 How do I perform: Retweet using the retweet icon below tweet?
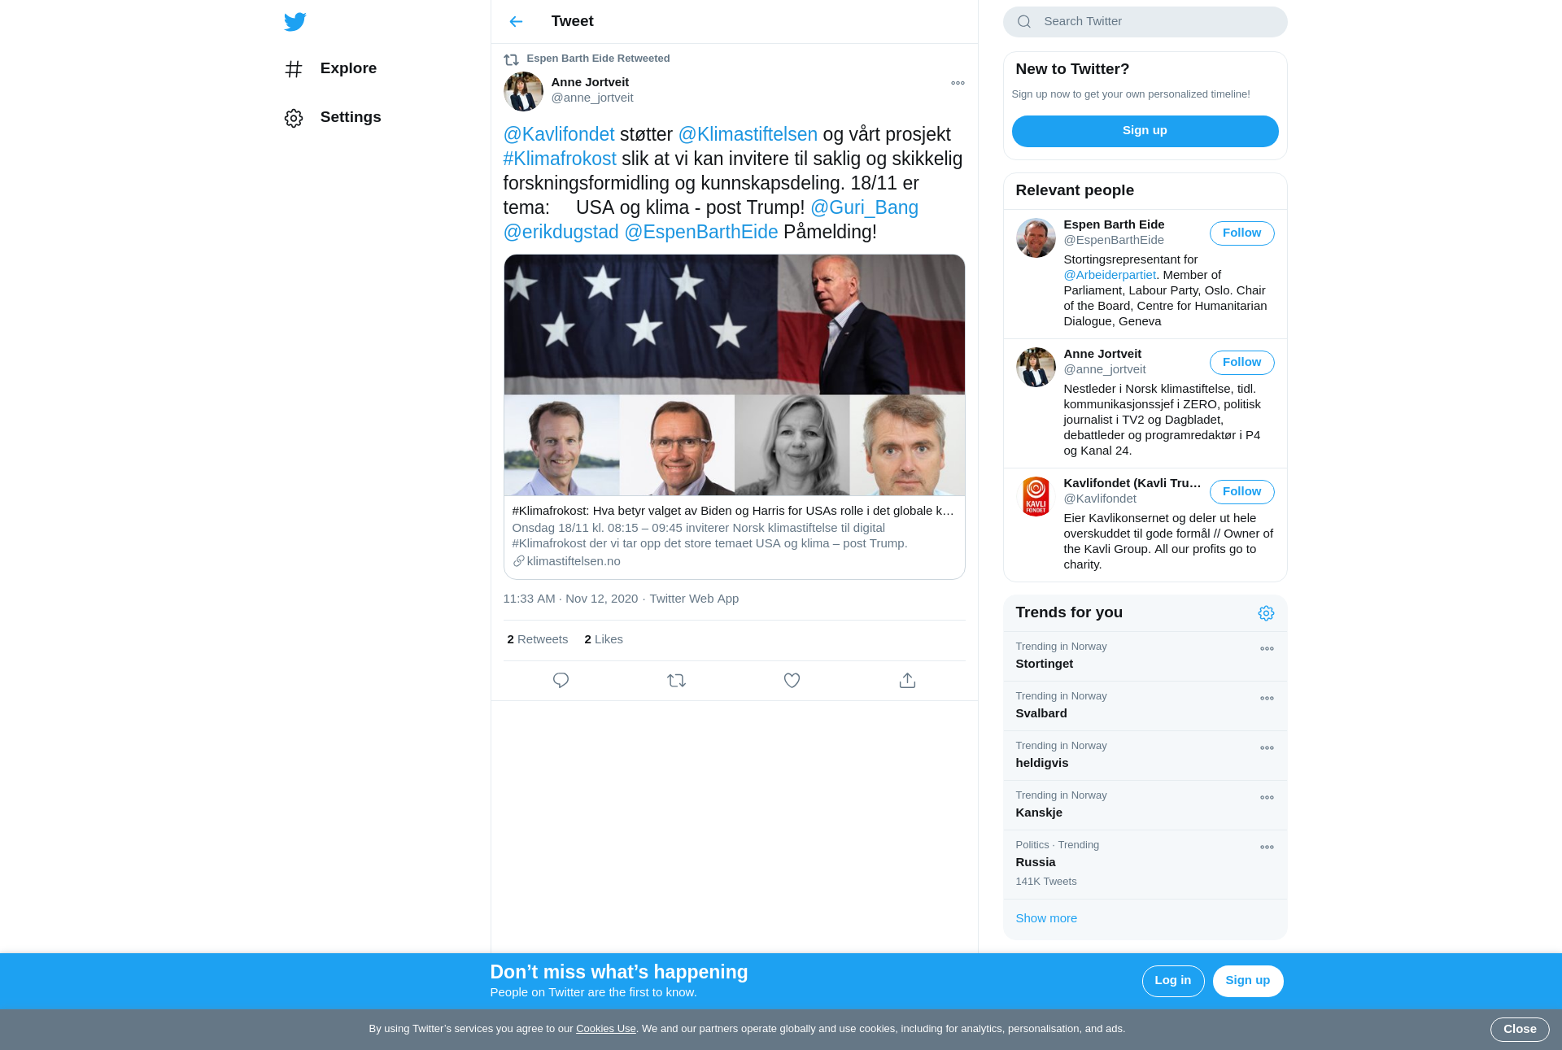676,681
